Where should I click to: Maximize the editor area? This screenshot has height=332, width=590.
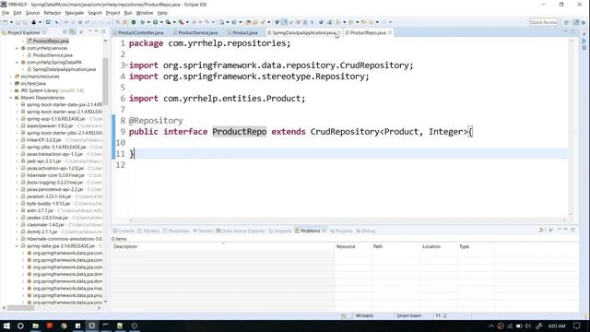coord(572,32)
